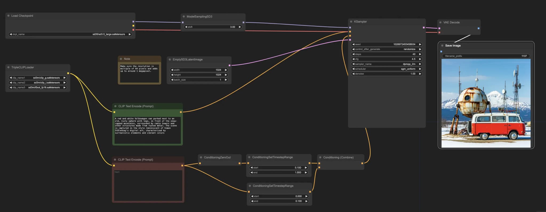The width and height of the screenshot is (546, 212).
Task: Click the yellow CLIP output port on TripleCLIPLoader
Action: point(68,73)
